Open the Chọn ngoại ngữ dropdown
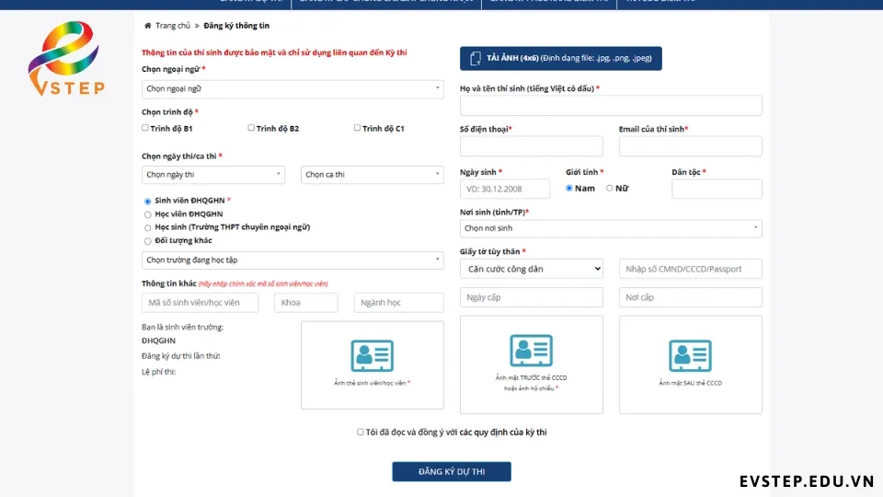883x497 pixels. pyautogui.click(x=292, y=88)
